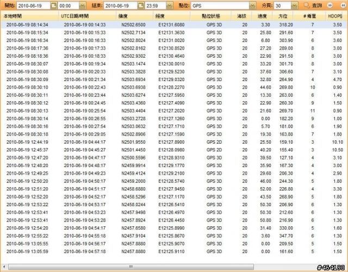Click longitude cell E12127.1170
The height and width of the screenshot is (272, 348).
(x=171, y=197)
